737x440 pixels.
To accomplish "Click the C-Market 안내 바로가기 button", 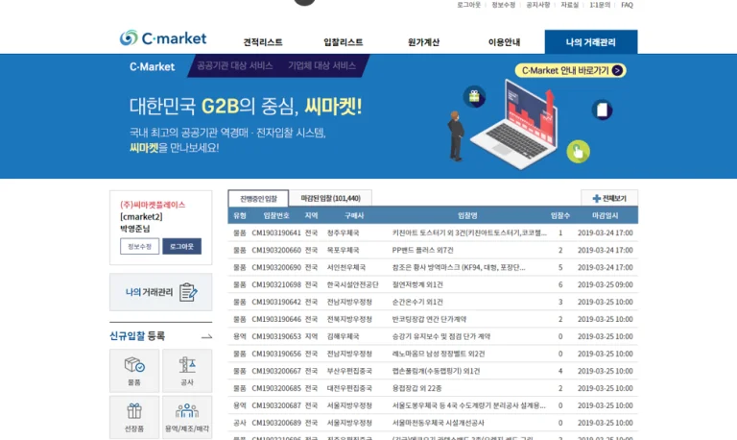I will (x=570, y=70).
